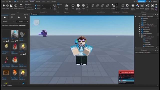This screenshot has height=90, width=160.
Task: Activate the Move tool
Action: coord(8,6)
